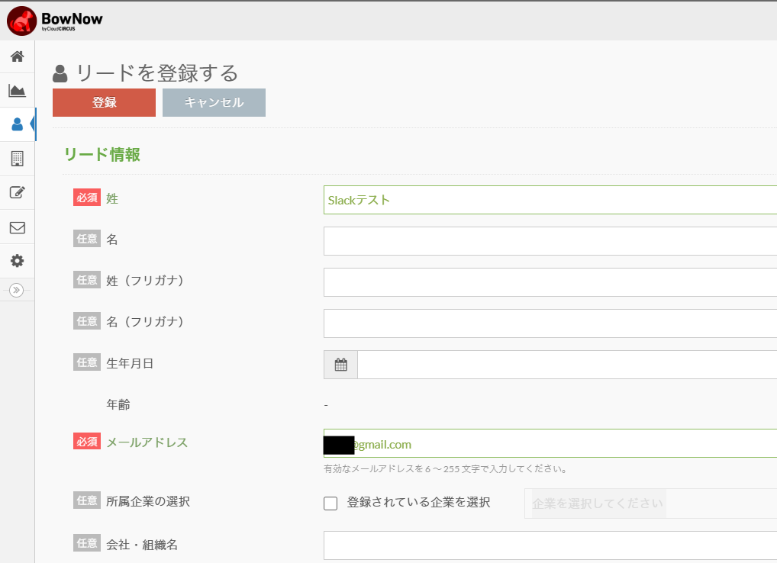Open the mail envelope icon

tap(17, 227)
